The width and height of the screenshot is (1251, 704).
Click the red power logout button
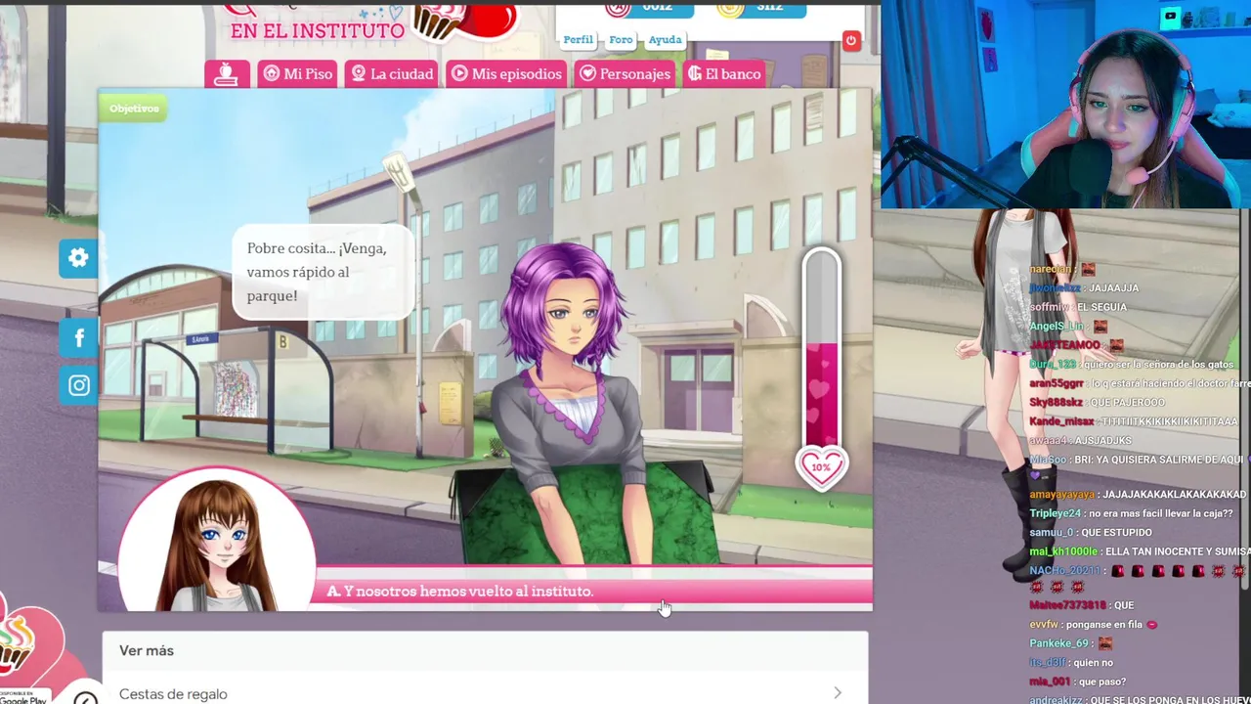850,41
